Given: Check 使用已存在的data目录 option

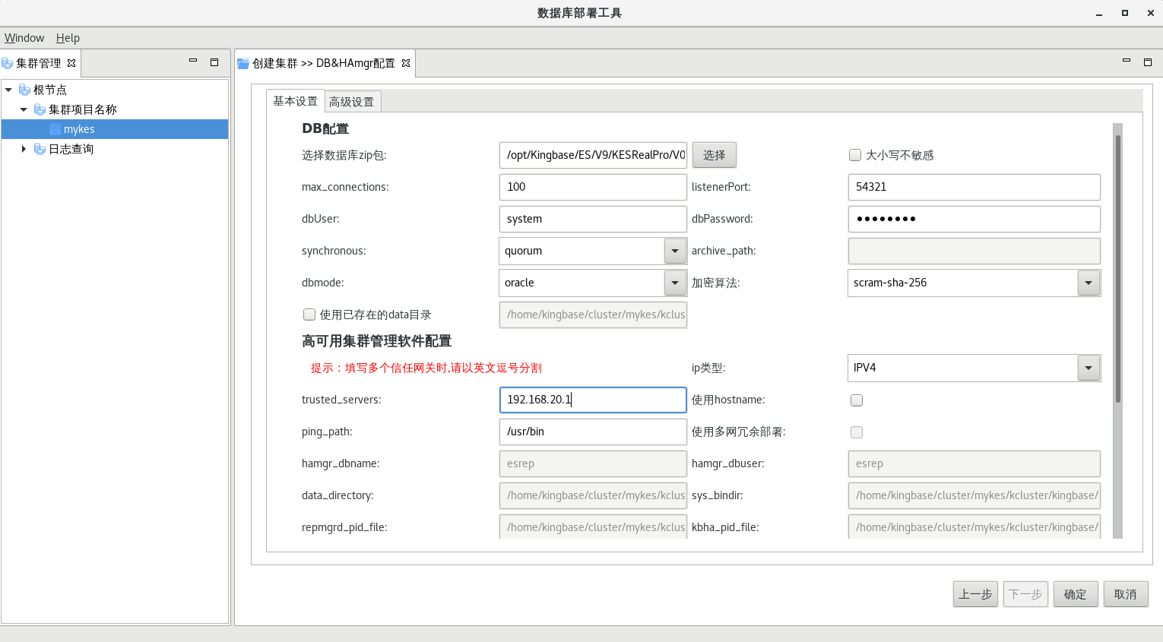Looking at the screenshot, I should pos(309,315).
